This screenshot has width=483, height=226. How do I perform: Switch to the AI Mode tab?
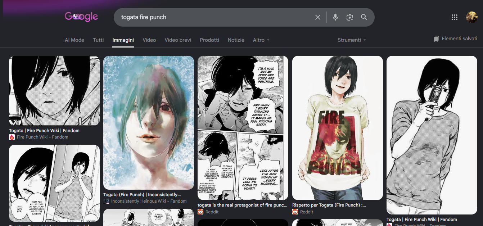click(75, 40)
